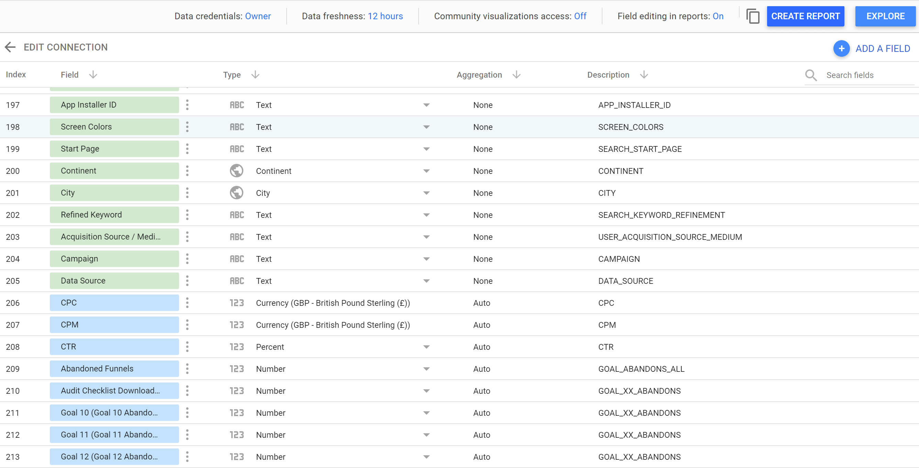
Task: Open the three-dot menu for Audit Checklist Download
Action: pos(187,391)
